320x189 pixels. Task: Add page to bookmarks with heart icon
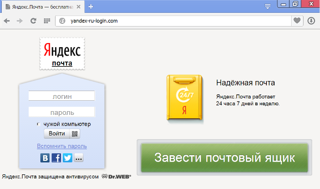297,21
